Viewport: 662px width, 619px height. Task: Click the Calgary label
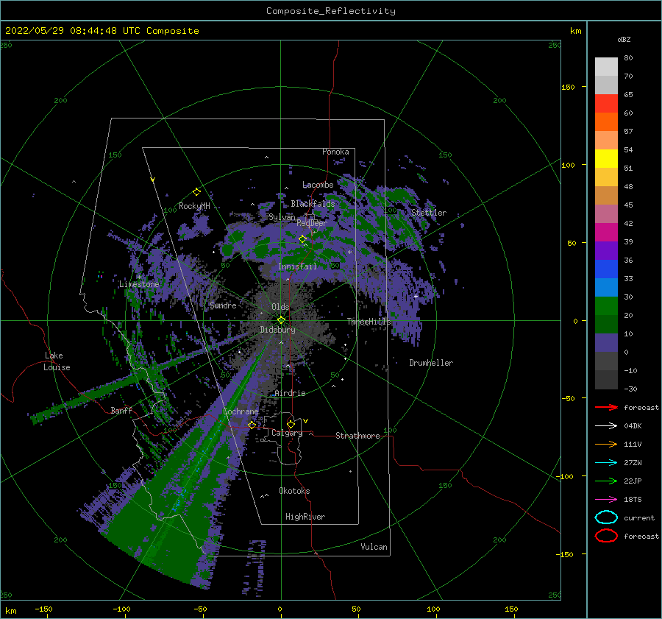tap(287, 433)
